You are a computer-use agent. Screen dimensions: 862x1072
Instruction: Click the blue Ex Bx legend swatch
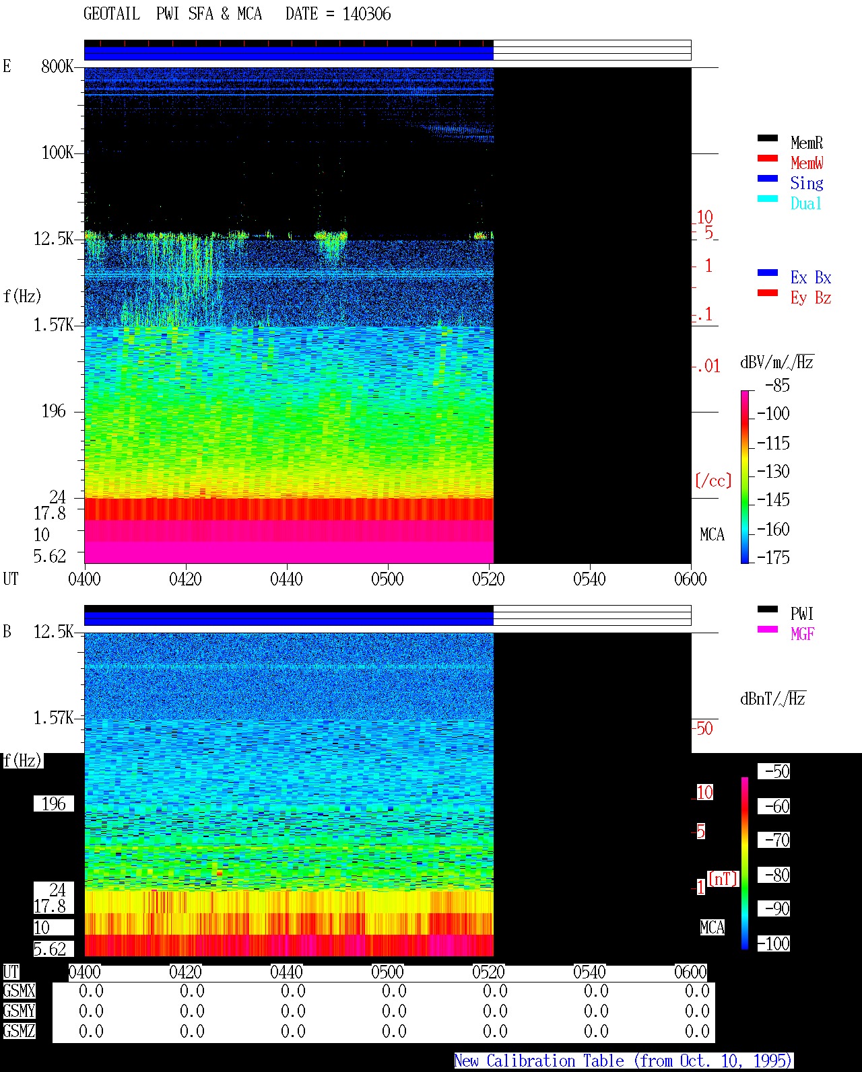768,273
